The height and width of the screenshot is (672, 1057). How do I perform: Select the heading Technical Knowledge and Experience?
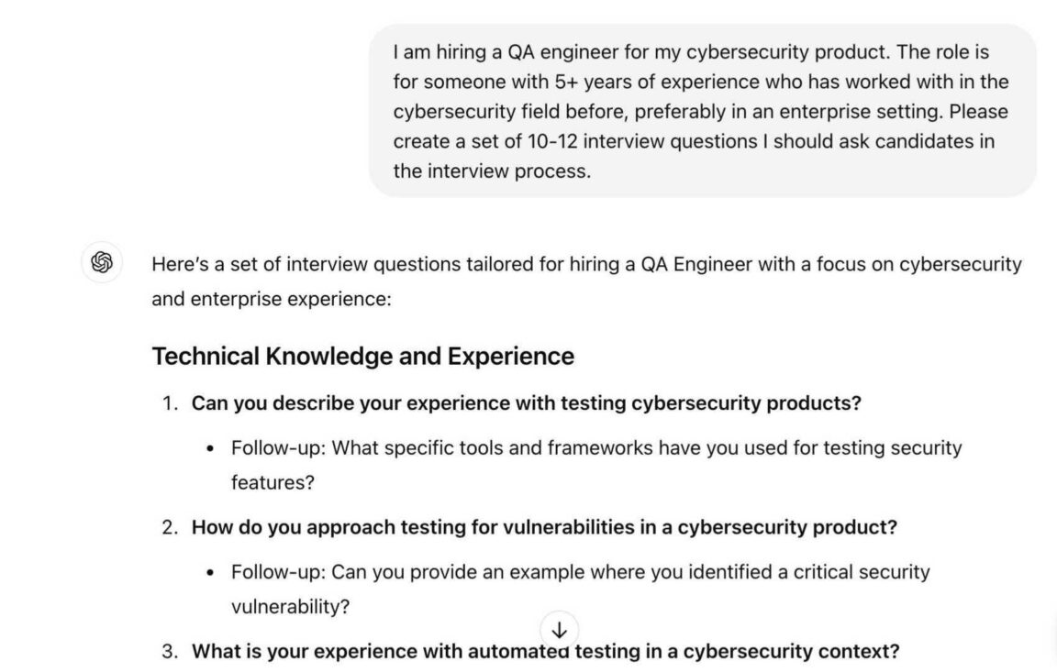point(363,356)
